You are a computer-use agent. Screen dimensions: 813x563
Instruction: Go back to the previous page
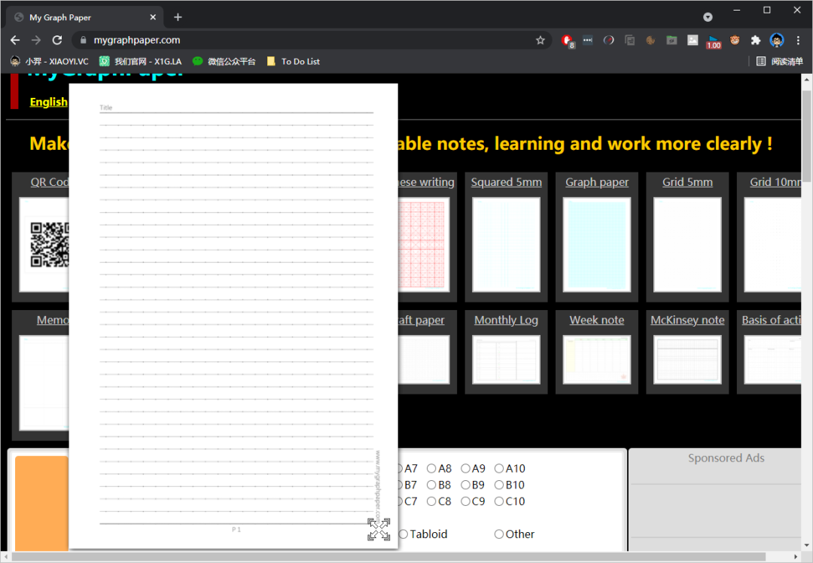[x=15, y=41]
